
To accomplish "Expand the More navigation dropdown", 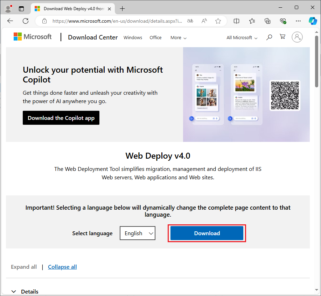I will click(178, 38).
